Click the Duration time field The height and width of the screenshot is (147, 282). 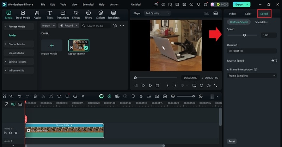point(252,51)
